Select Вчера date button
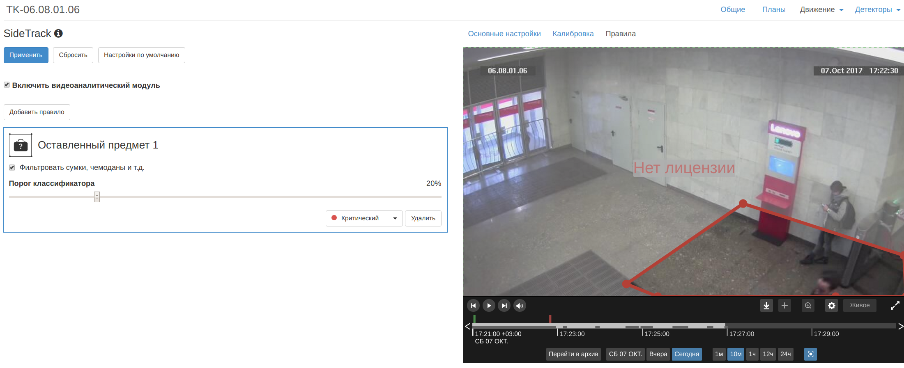Screen dimensions: 904x368 (658, 354)
